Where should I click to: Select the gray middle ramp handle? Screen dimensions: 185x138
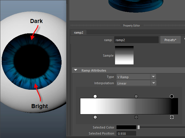point(136,96)
